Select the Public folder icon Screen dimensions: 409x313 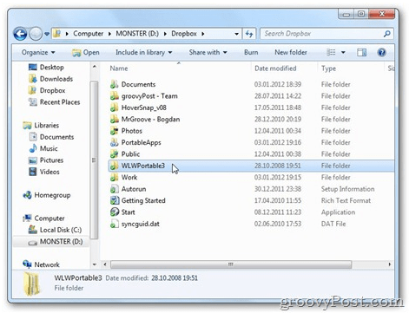(x=115, y=154)
